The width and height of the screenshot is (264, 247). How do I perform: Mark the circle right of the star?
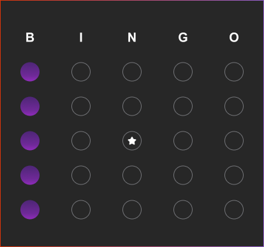pos(183,141)
